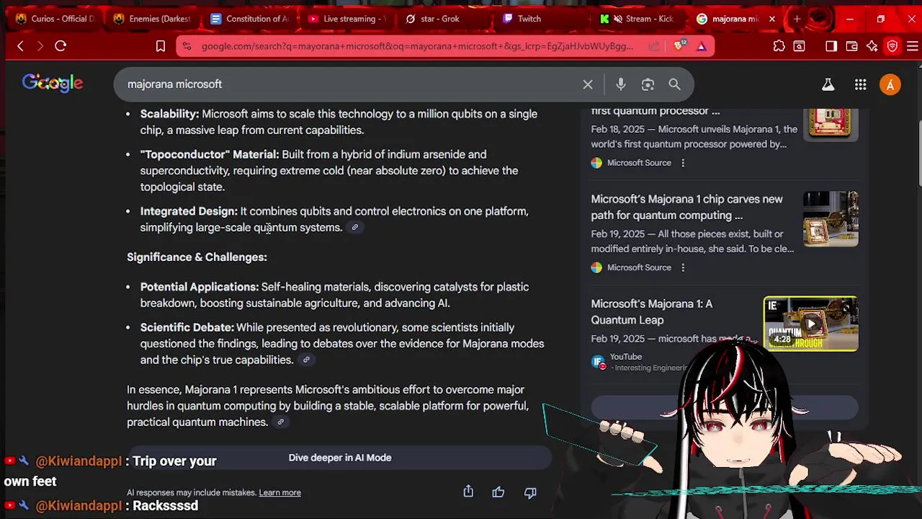Open source link after Scientific Debate paragraph
The width and height of the screenshot is (922, 519).
(306, 360)
